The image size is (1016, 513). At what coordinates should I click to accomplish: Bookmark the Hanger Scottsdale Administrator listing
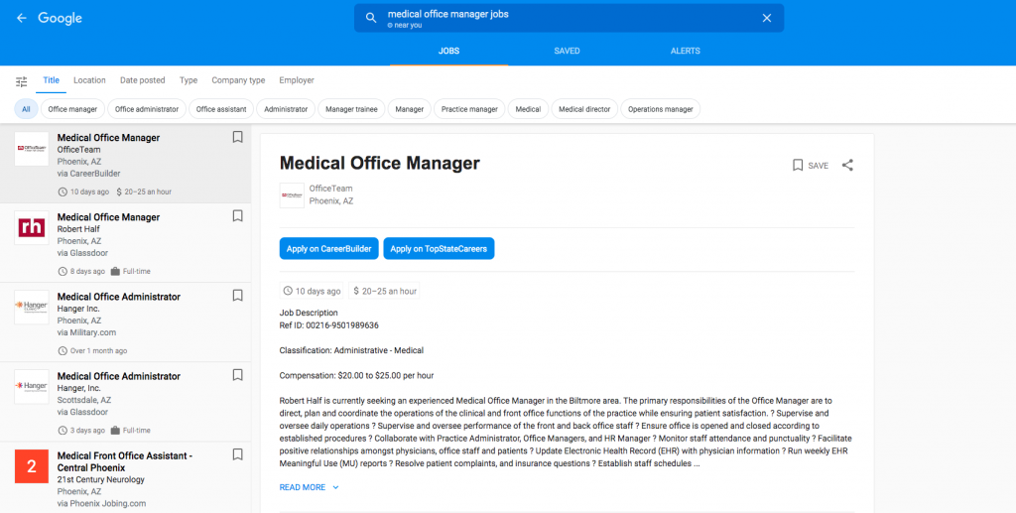coord(238,375)
